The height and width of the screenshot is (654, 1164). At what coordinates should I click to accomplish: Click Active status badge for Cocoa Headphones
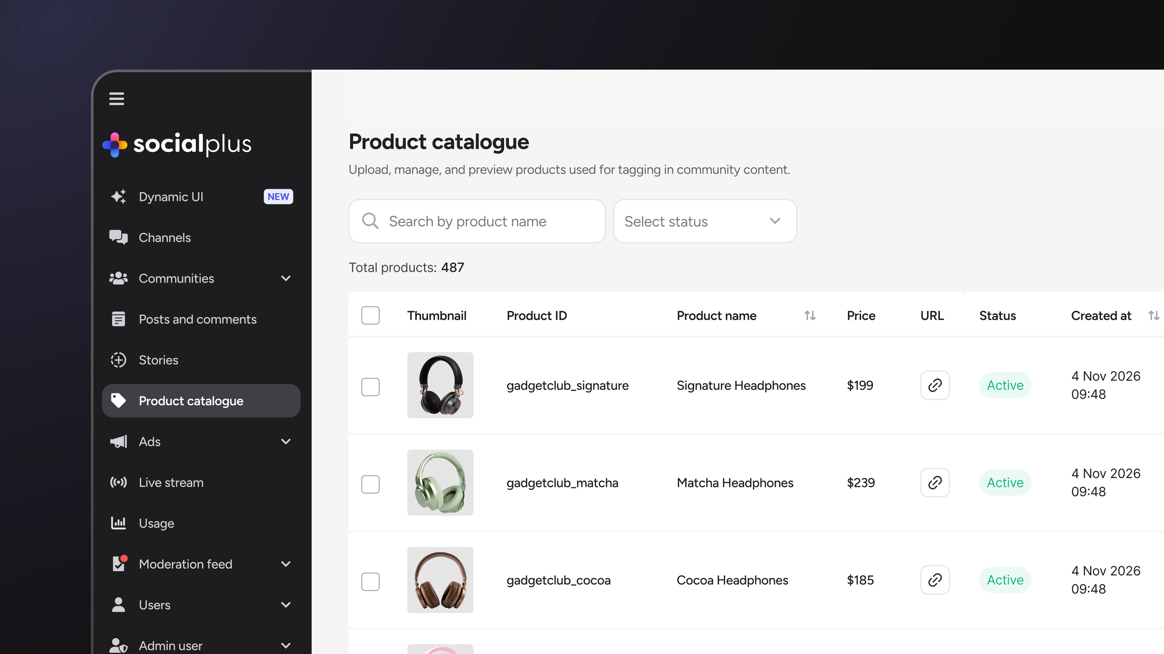[x=1005, y=580]
